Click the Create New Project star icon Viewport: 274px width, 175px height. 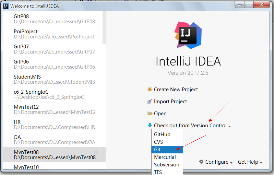point(150,90)
